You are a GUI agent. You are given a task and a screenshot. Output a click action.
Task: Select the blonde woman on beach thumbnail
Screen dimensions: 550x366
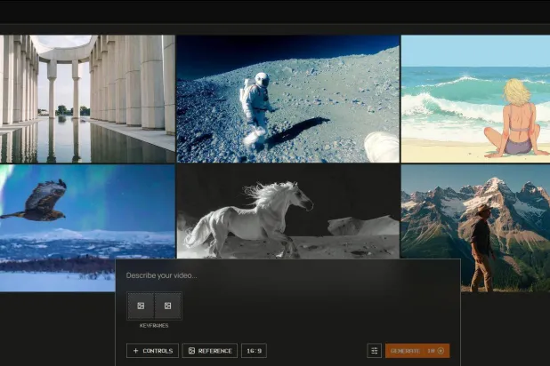[475, 99]
